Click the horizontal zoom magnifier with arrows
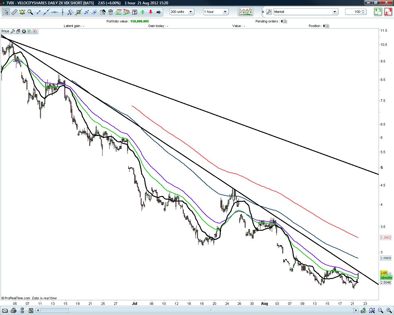This screenshot has height=315, width=394. (372, 310)
